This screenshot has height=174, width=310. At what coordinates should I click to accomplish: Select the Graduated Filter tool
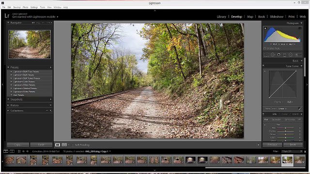[x=285, y=55]
